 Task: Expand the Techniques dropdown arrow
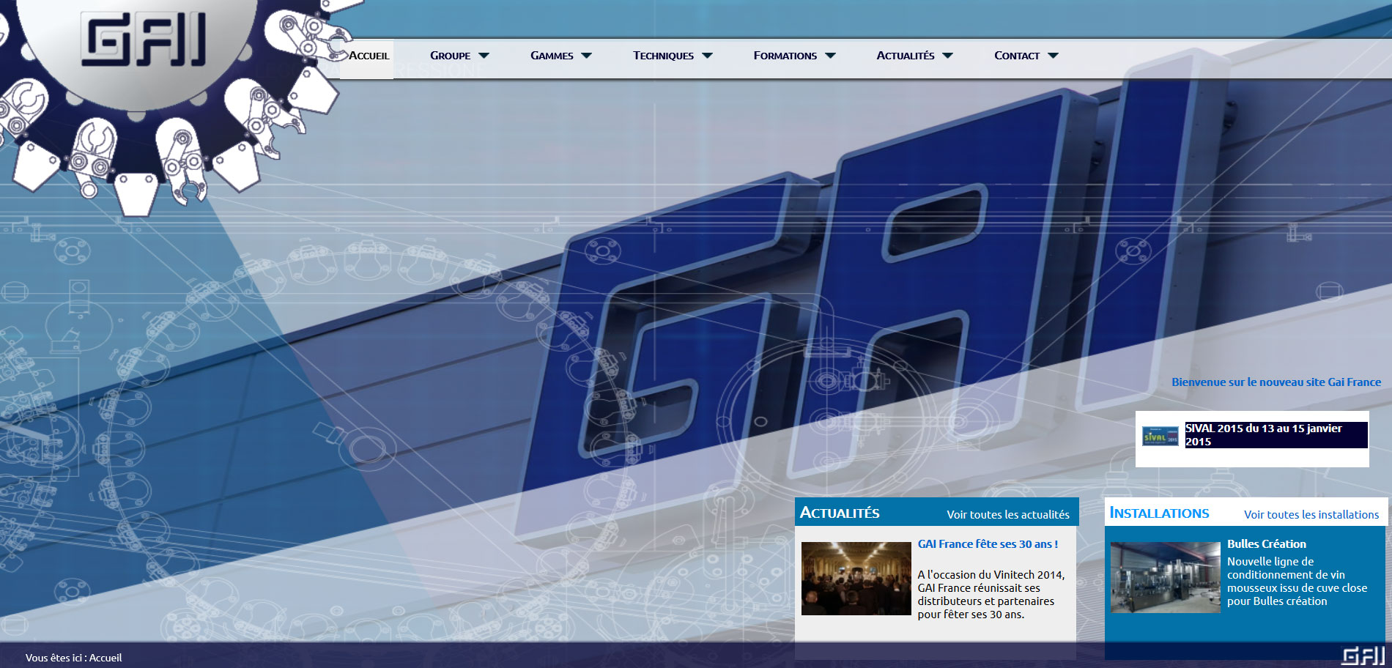707,56
